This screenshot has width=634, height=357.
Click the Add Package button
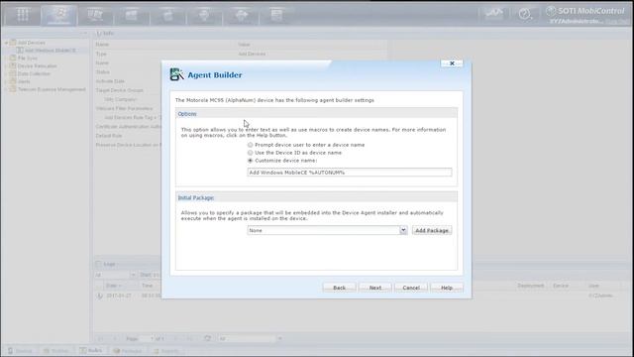432,230
